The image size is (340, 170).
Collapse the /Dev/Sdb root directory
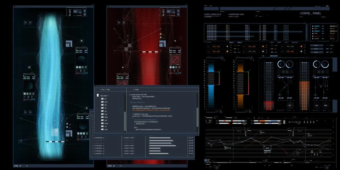pyautogui.click(x=98, y=96)
